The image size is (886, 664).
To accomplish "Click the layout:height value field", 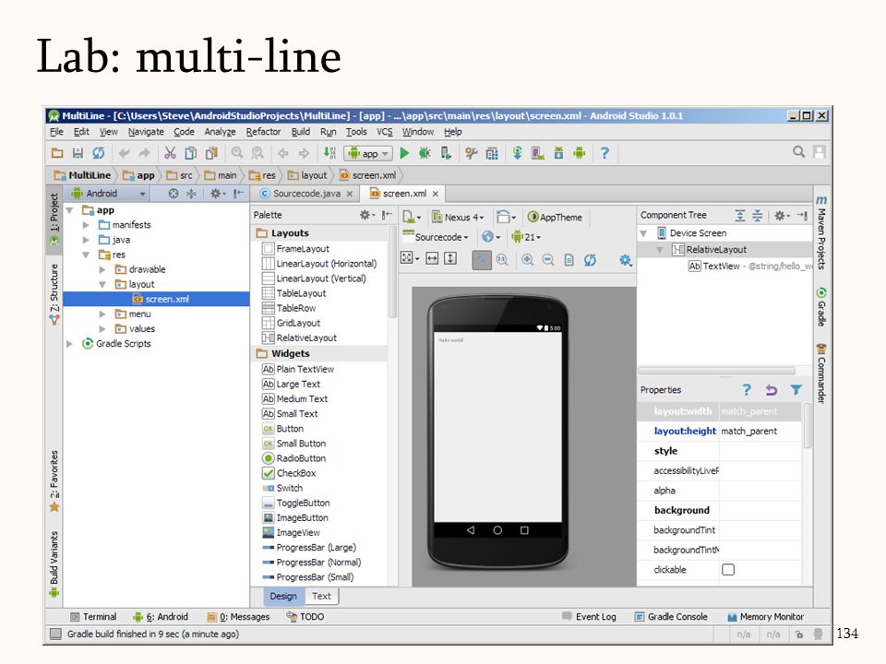I will (x=760, y=432).
